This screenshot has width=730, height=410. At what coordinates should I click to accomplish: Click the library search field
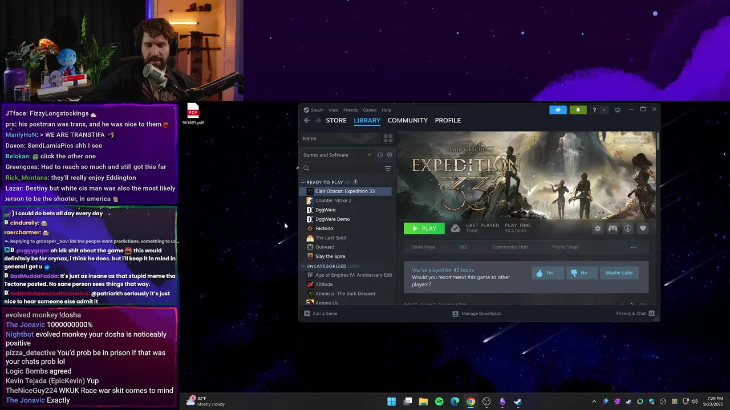click(342, 168)
